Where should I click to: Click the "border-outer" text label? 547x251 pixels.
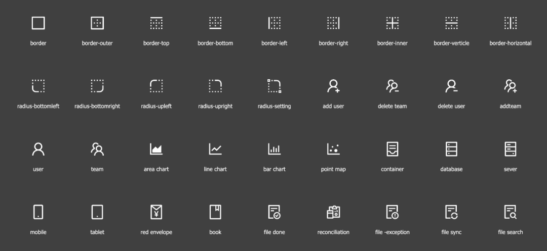97,43
